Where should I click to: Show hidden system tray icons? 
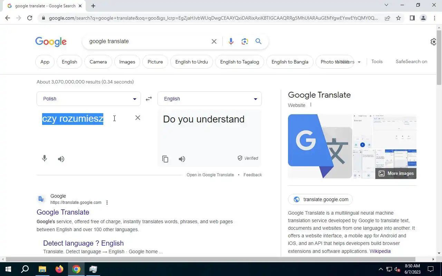pyautogui.click(x=381, y=269)
